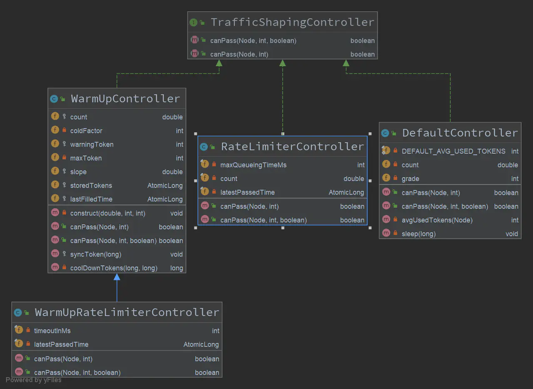Select canPass(Node, int, boolean) in TrafficShapingController

(x=282, y=40)
